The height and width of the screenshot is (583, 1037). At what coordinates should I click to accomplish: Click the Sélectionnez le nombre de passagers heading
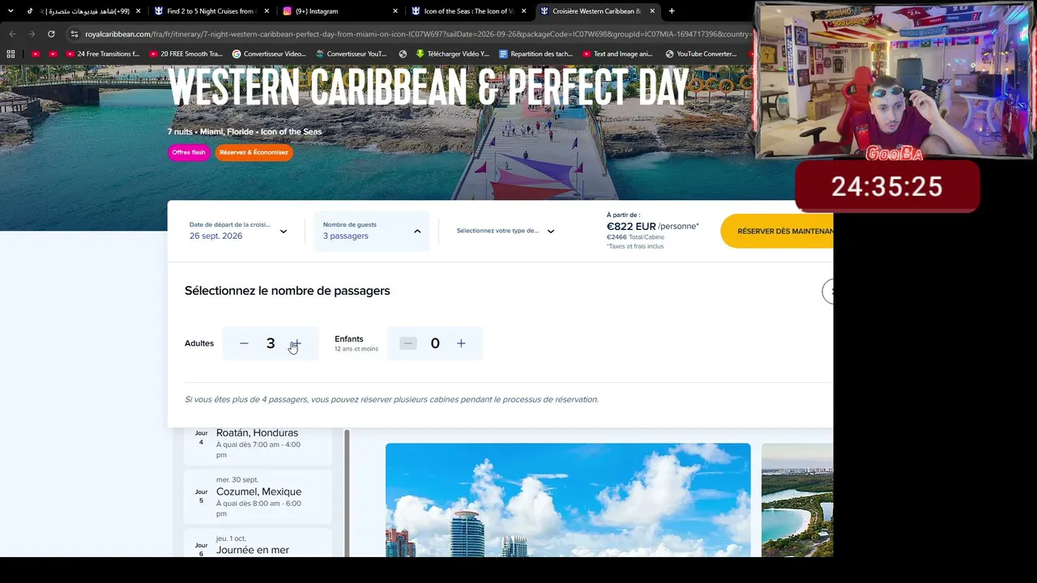(288, 291)
